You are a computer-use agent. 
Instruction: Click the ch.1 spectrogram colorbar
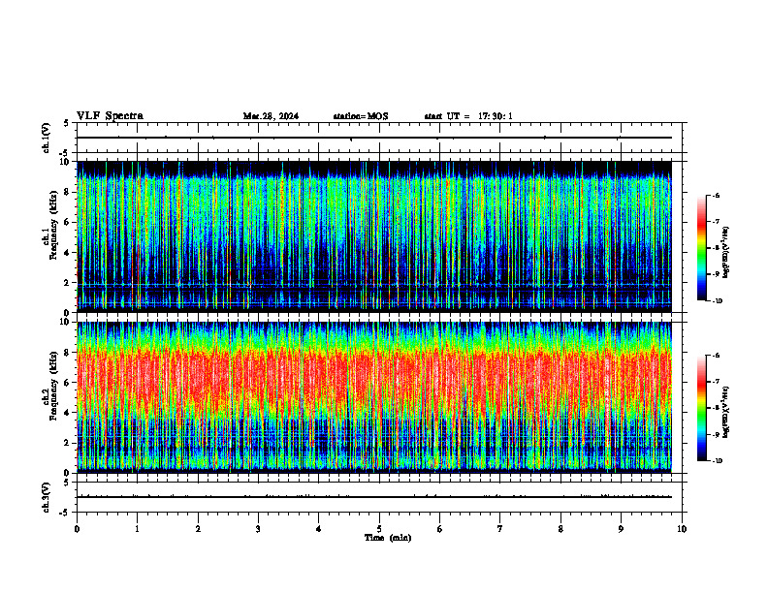coord(702,248)
